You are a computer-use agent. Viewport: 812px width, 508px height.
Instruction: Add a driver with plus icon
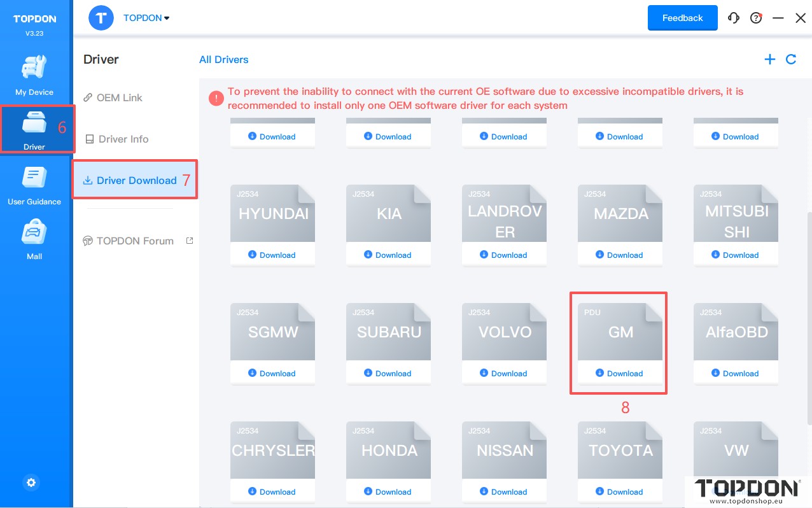pyautogui.click(x=770, y=59)
